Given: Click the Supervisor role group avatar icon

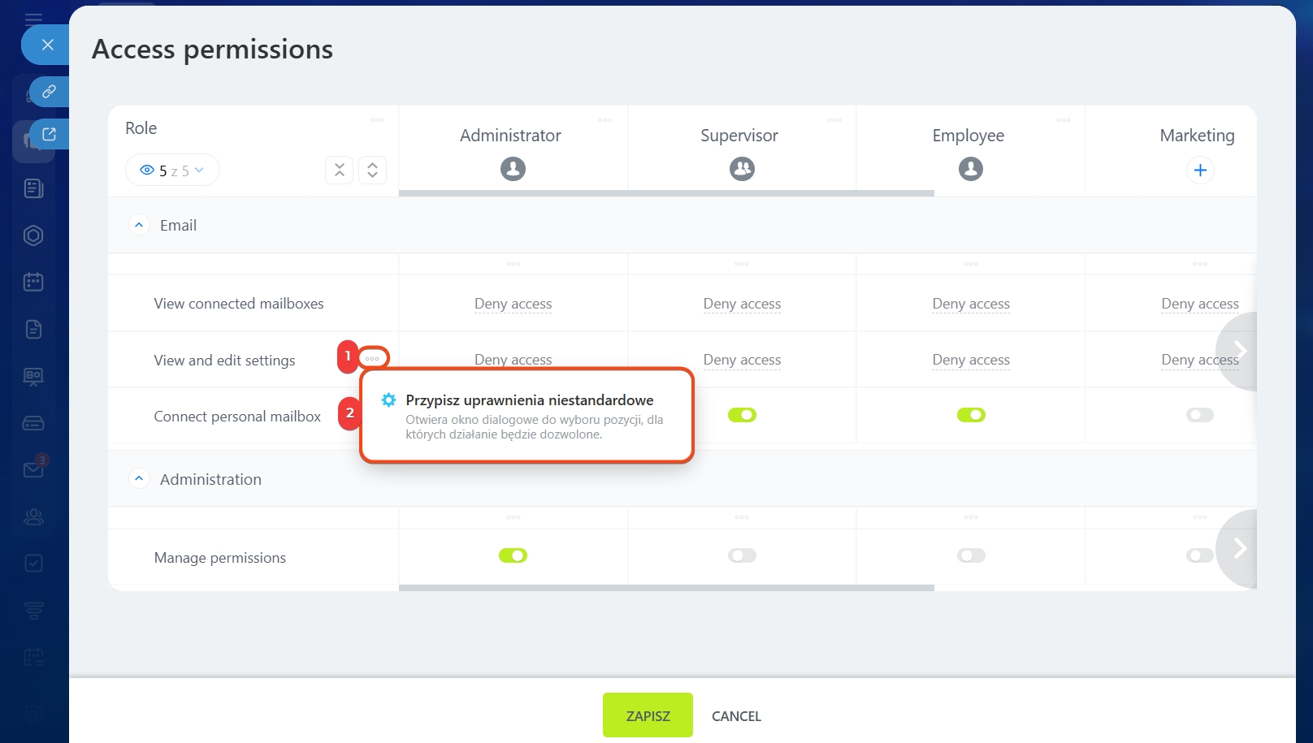Looking at the screenshot, I should (x=742, y=169).
